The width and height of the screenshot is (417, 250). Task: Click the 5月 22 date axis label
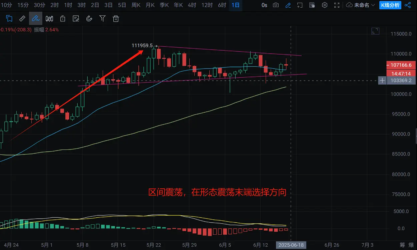(x=154, y=245)
